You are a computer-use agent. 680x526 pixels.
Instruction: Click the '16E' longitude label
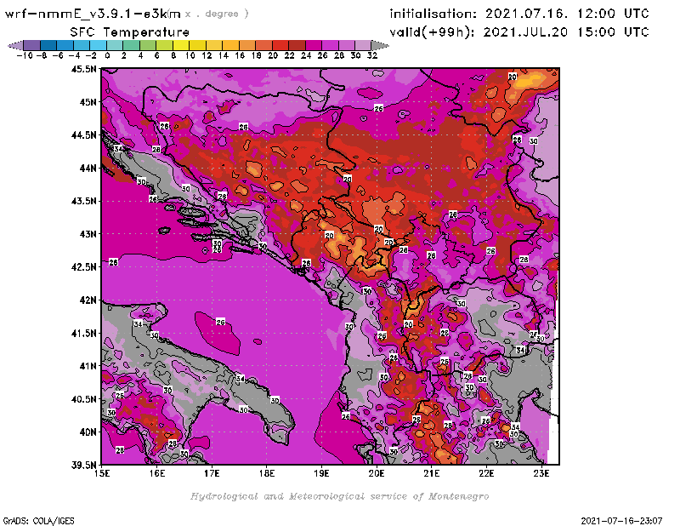(157, 473)
